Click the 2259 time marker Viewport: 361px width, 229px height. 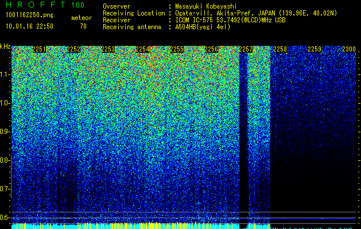pos(315,49)
